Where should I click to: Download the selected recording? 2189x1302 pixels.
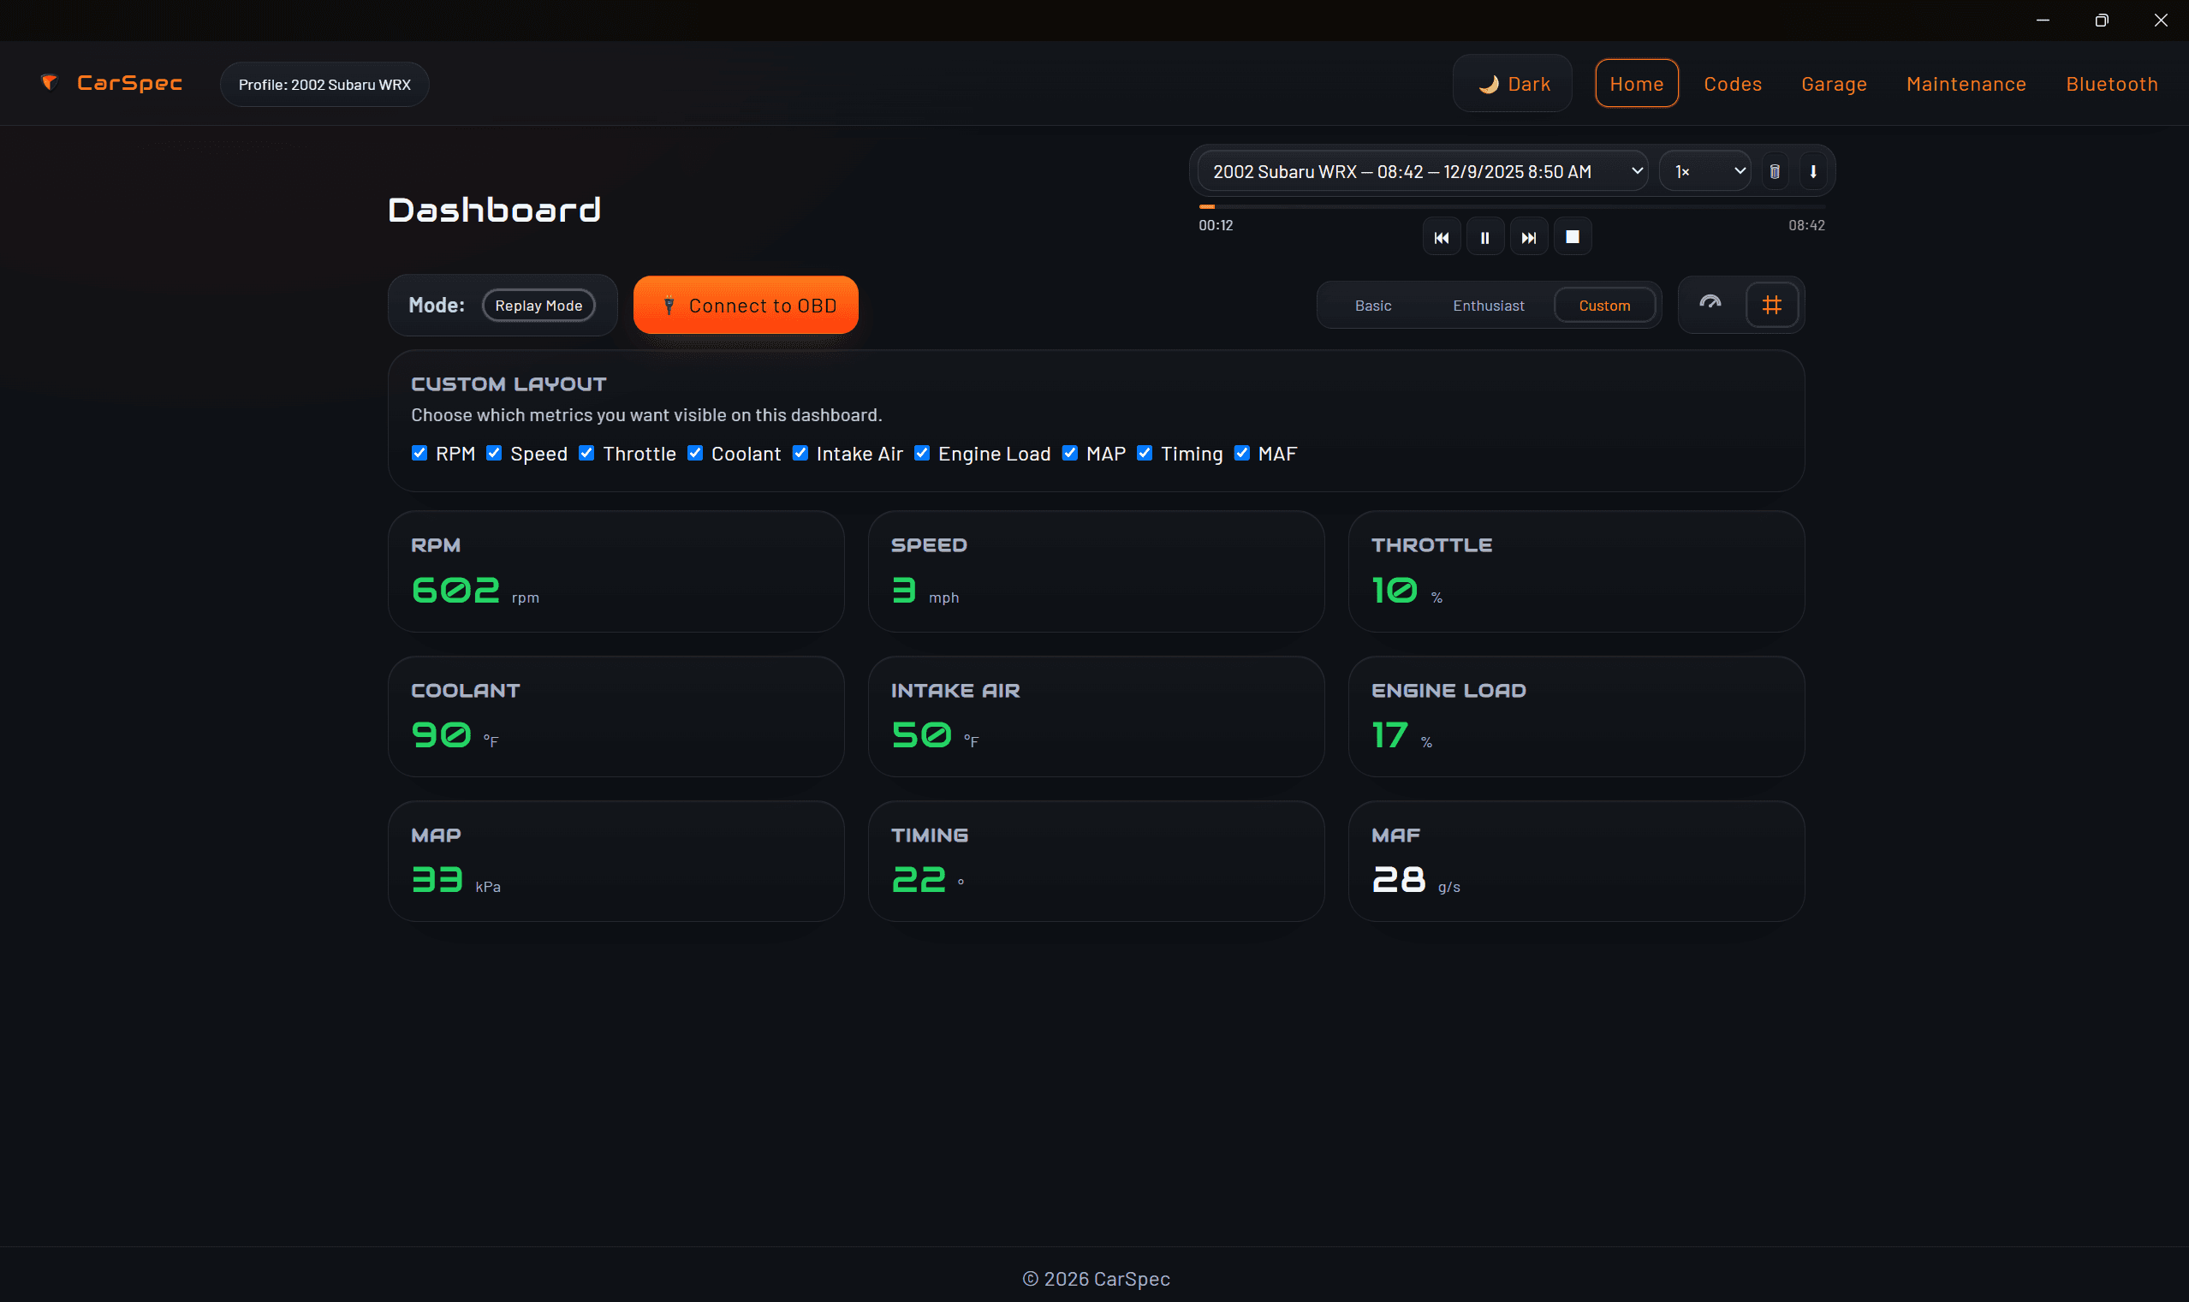1813,171
